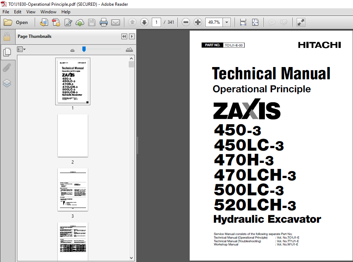Click the part number TO1J1-E-00

[x=234, y=45]
